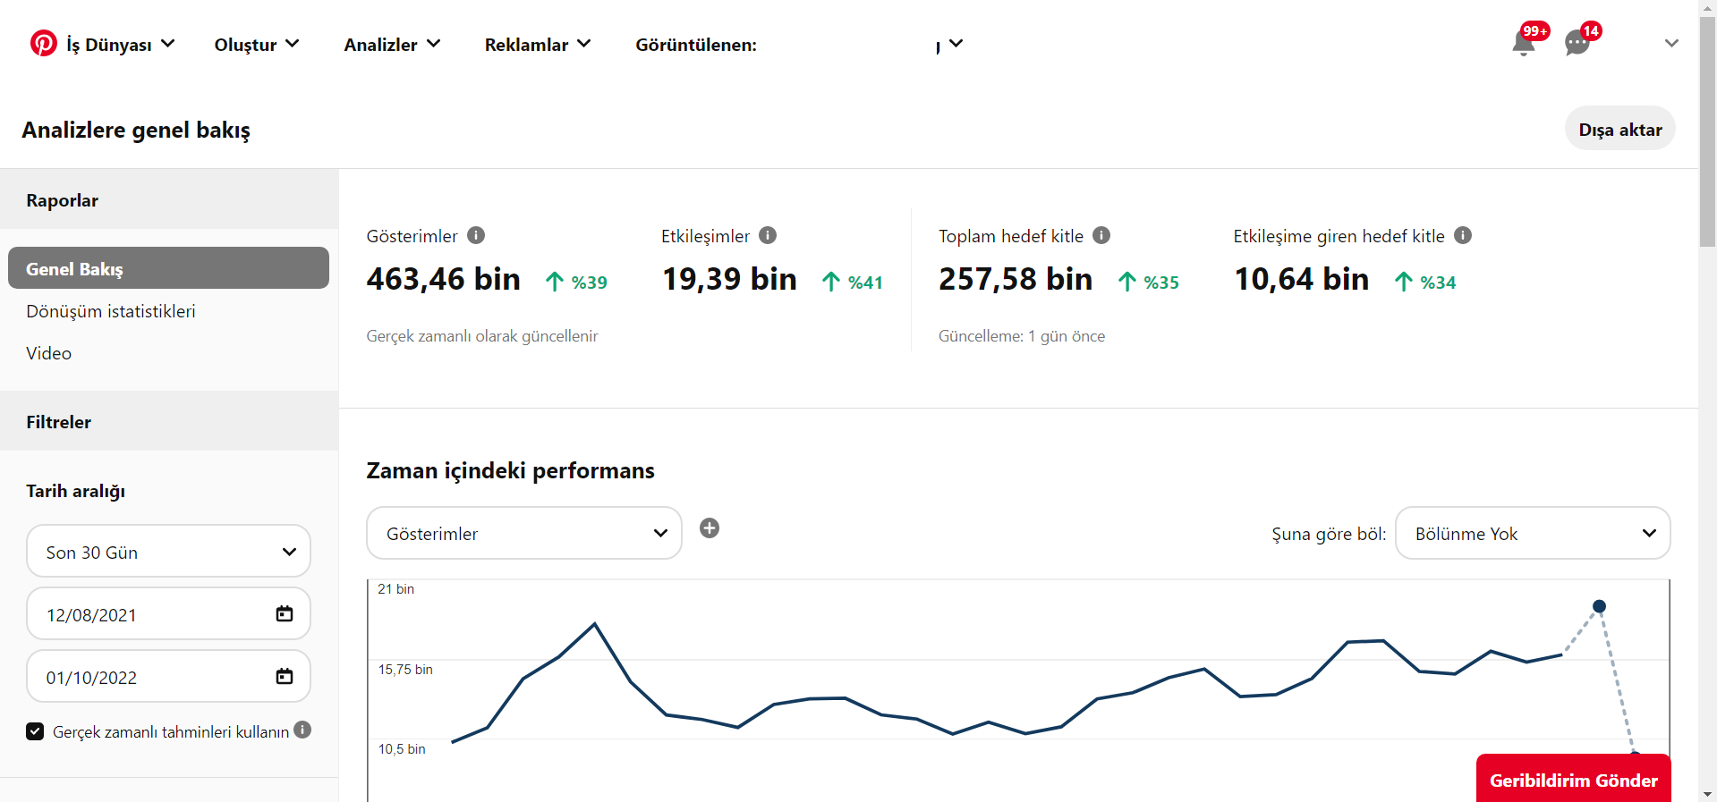This screenshot has width=1717, height=802.
Task: Open the account menu chevron at top right
Action: pos(1671,43)
